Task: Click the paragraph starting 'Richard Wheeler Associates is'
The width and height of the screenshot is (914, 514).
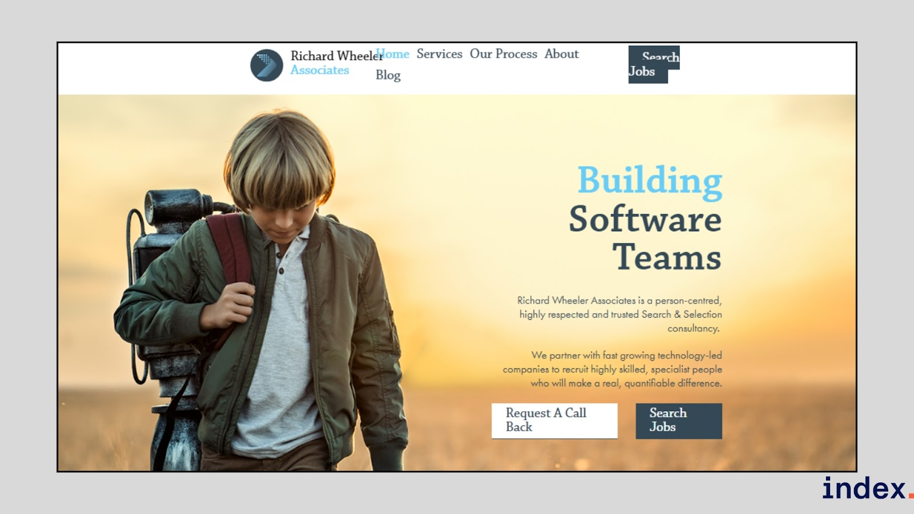Action: 620,314
